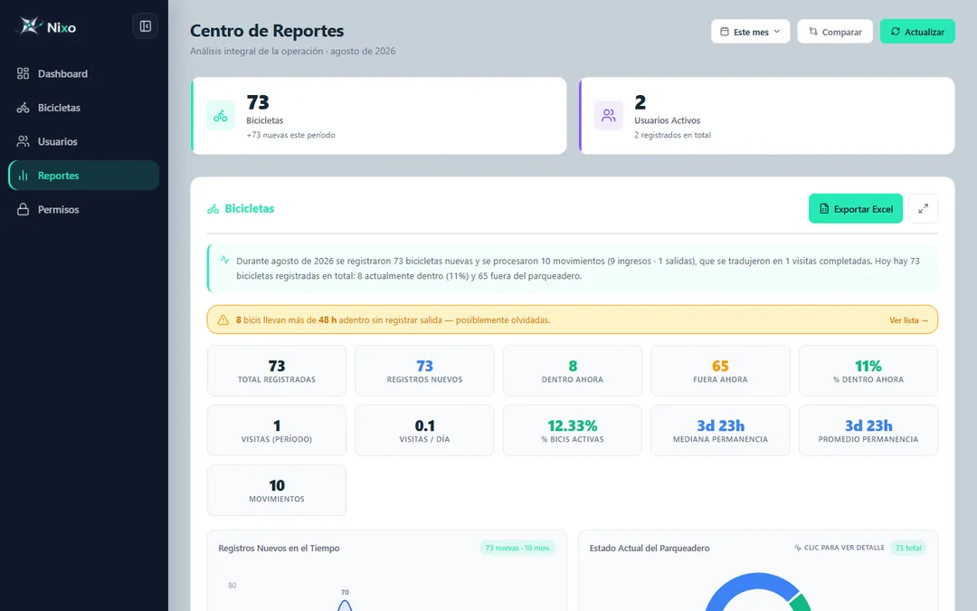Click the % Bicis Activas stat card
This screenshot has width=977, height=611.
tap(572, 431)
